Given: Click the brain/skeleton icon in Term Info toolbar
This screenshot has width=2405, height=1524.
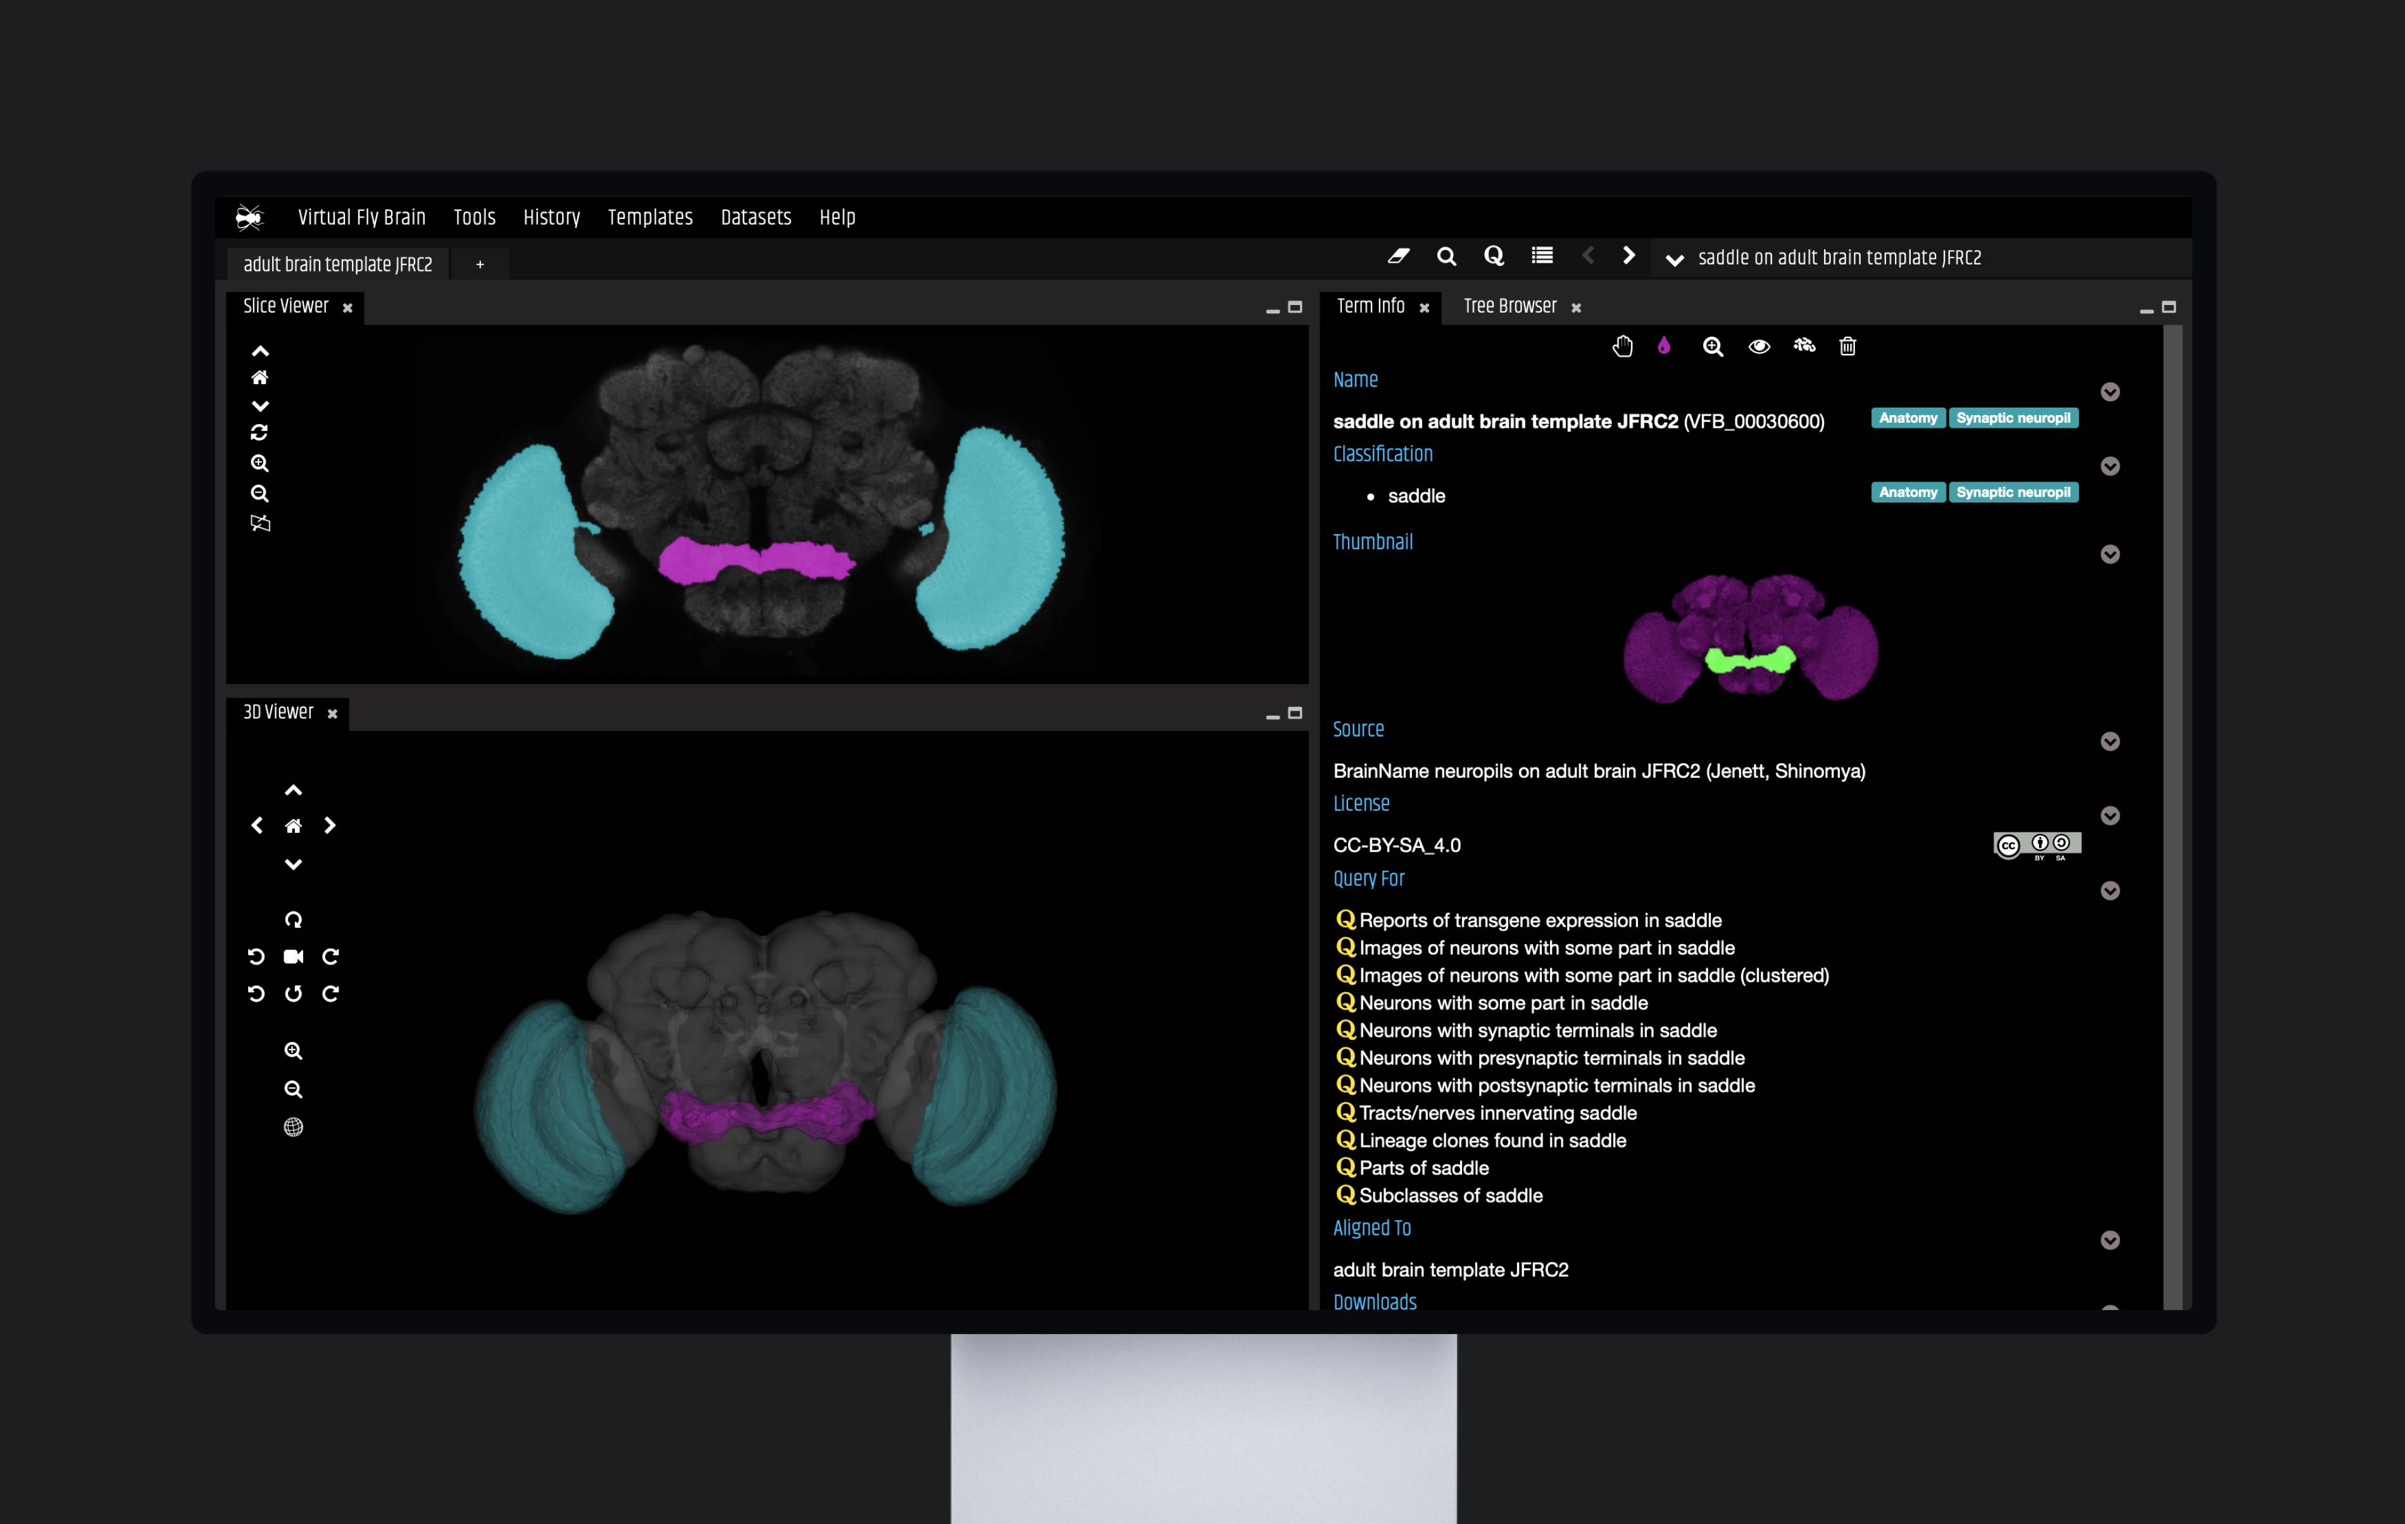Looking at the screenshot, I should click(x=1805, y=347).
